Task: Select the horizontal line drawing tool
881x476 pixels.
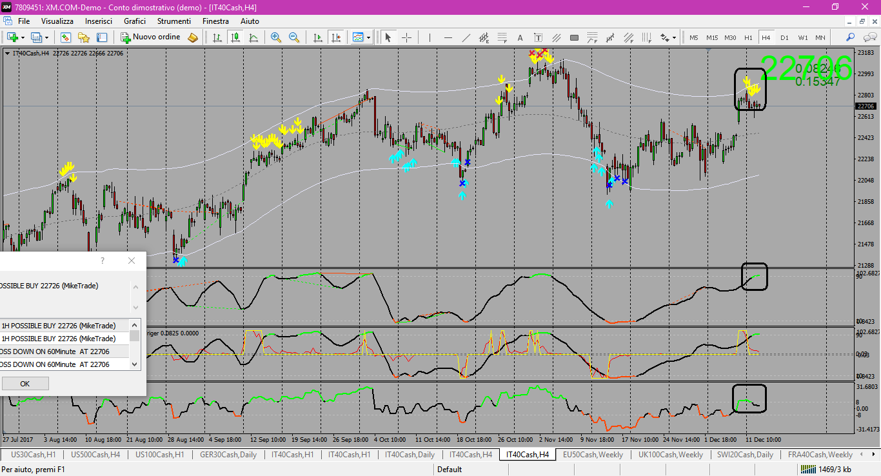Action: 448,37
